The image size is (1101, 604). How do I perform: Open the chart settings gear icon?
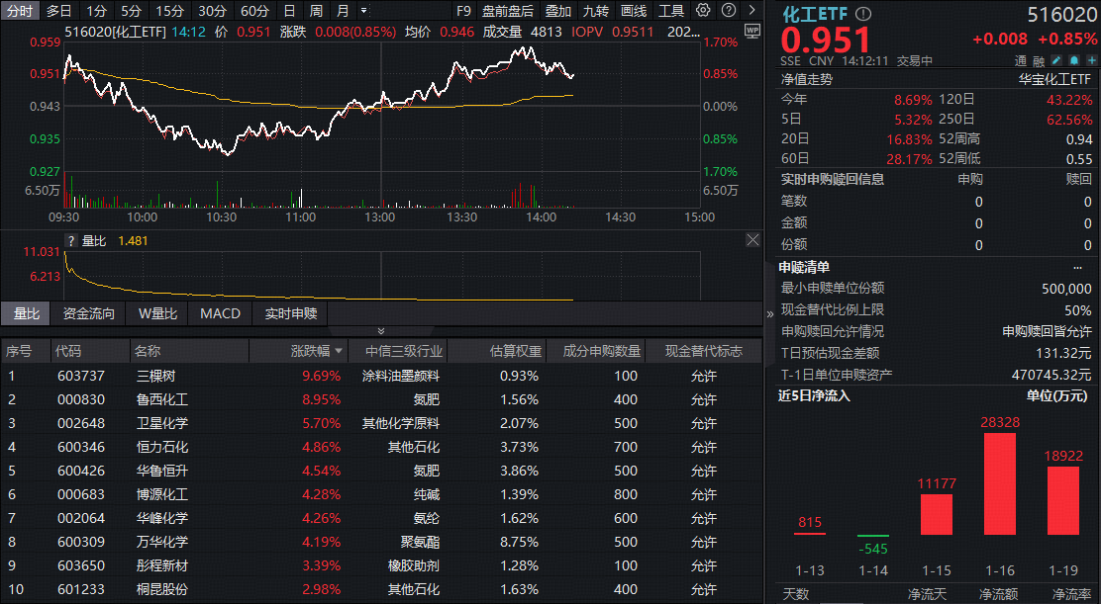click(703, 10)
